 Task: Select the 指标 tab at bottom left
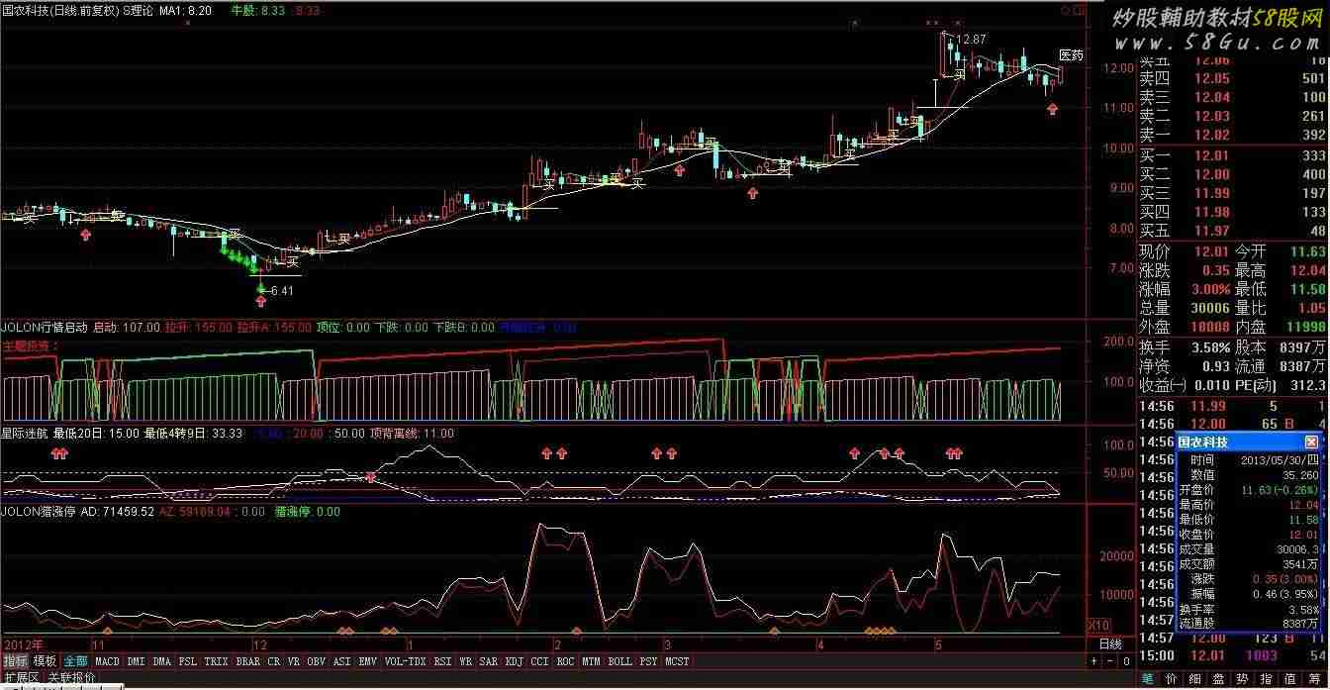[x=16, y=661]
